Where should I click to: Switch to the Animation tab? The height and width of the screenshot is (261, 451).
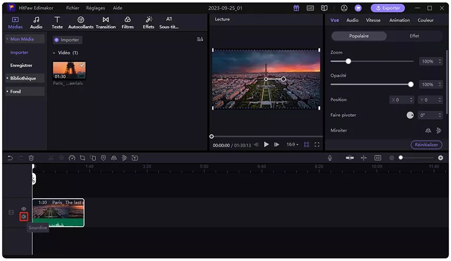coord(399,20)
